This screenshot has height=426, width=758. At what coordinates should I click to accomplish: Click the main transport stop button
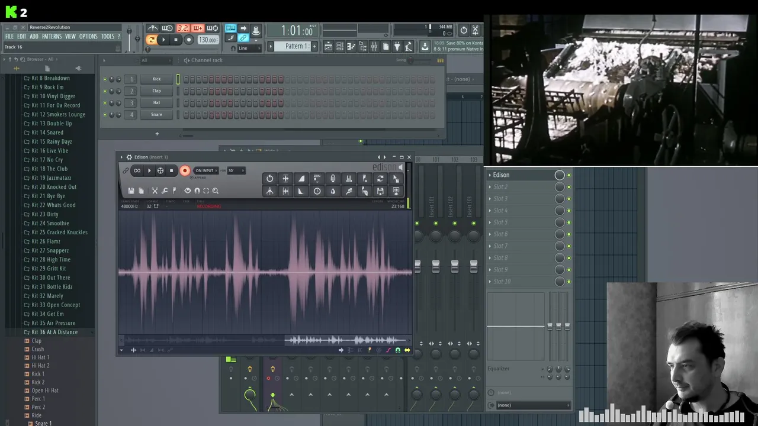pos(176,40)
